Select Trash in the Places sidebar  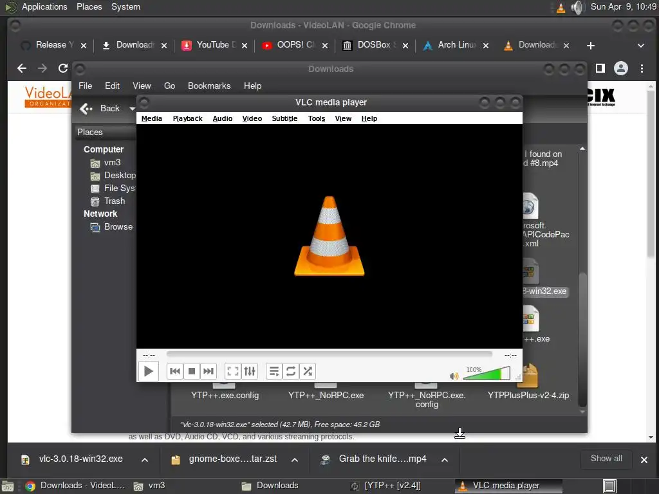pos(108,201)
